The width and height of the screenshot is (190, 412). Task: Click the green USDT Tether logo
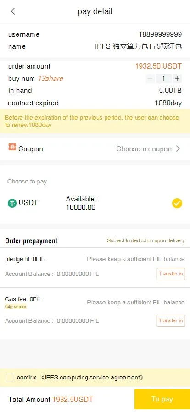coord(12,203)
